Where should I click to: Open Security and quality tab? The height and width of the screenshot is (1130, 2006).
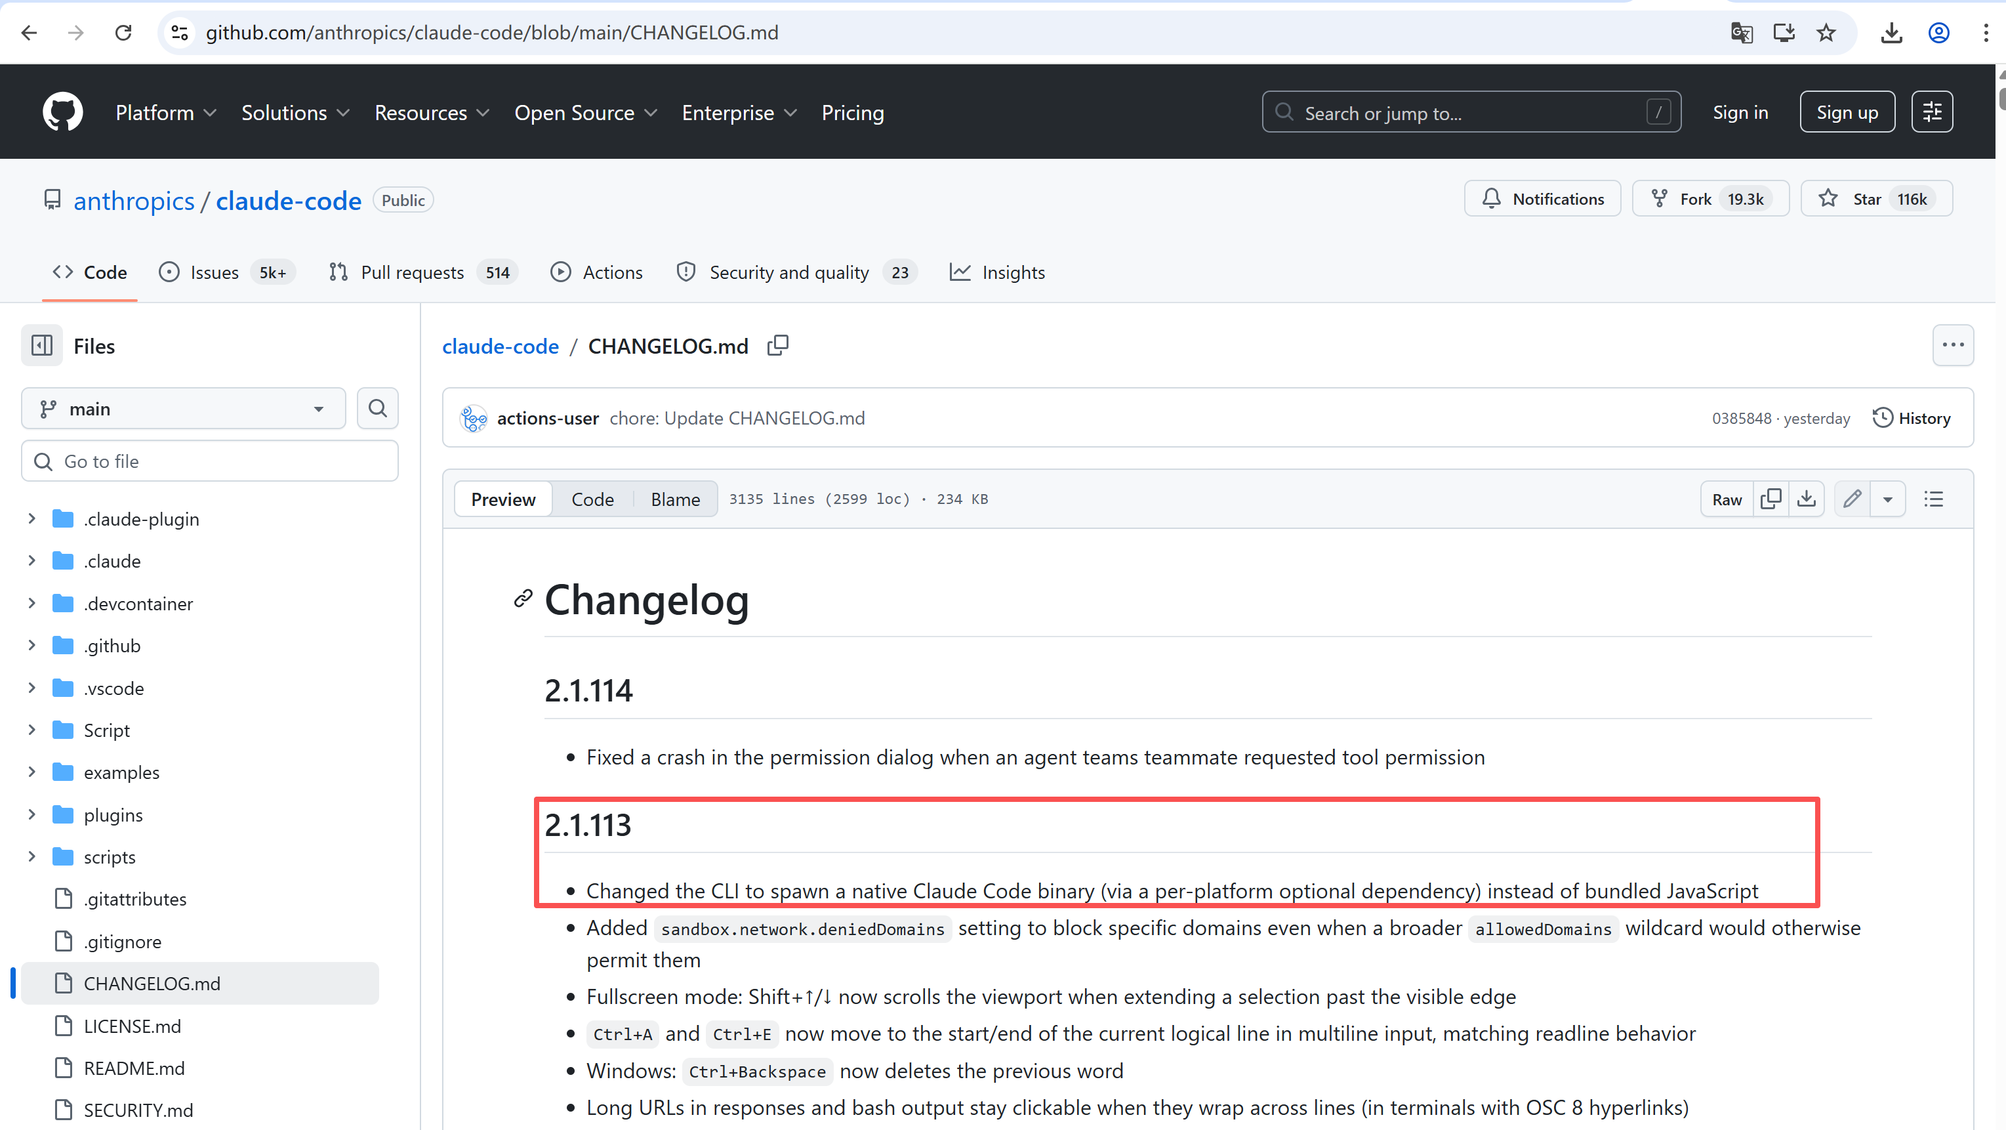[x=798, y=272]
